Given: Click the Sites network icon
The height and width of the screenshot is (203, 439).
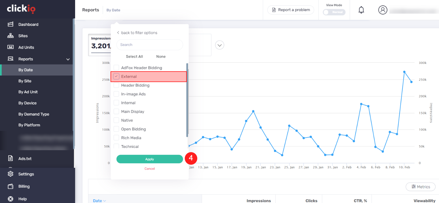Looking at the screenshot, I should tap(10, 36).
